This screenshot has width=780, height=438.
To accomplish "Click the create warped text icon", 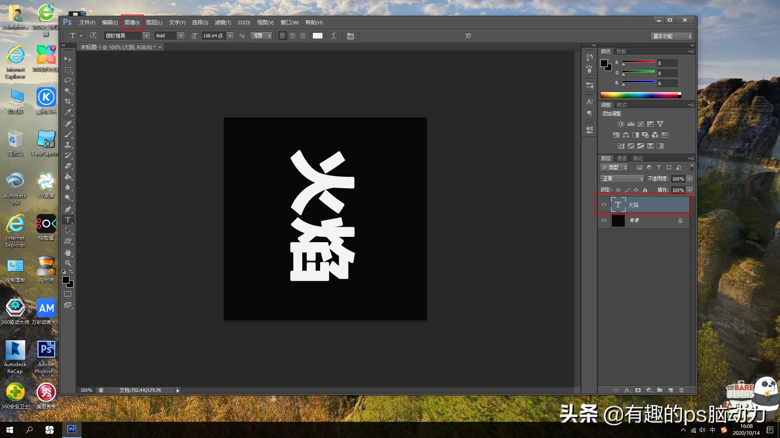I will [x=334, y=36].
